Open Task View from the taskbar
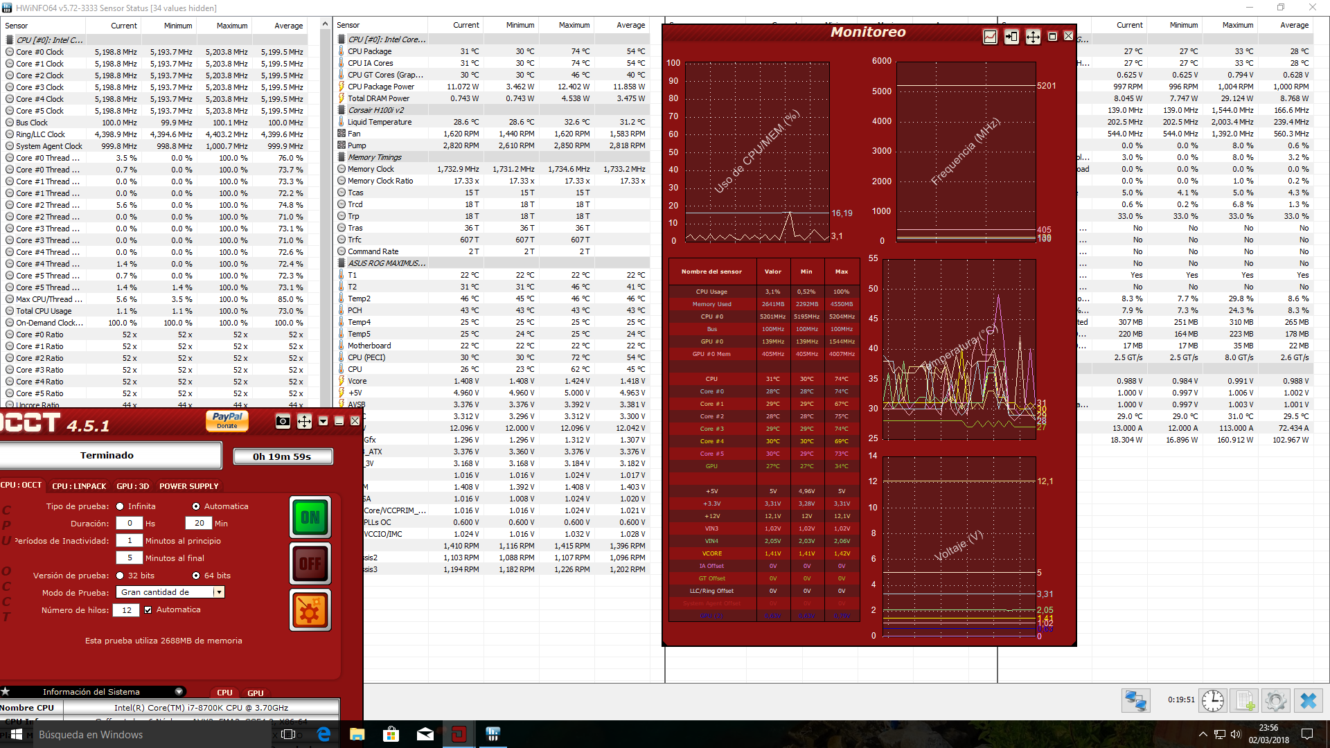 [288, 734]
